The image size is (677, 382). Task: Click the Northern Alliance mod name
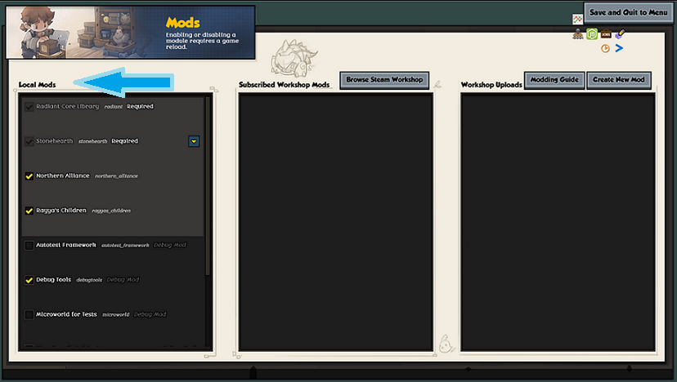pyautogui.click(x=63, y=176)
